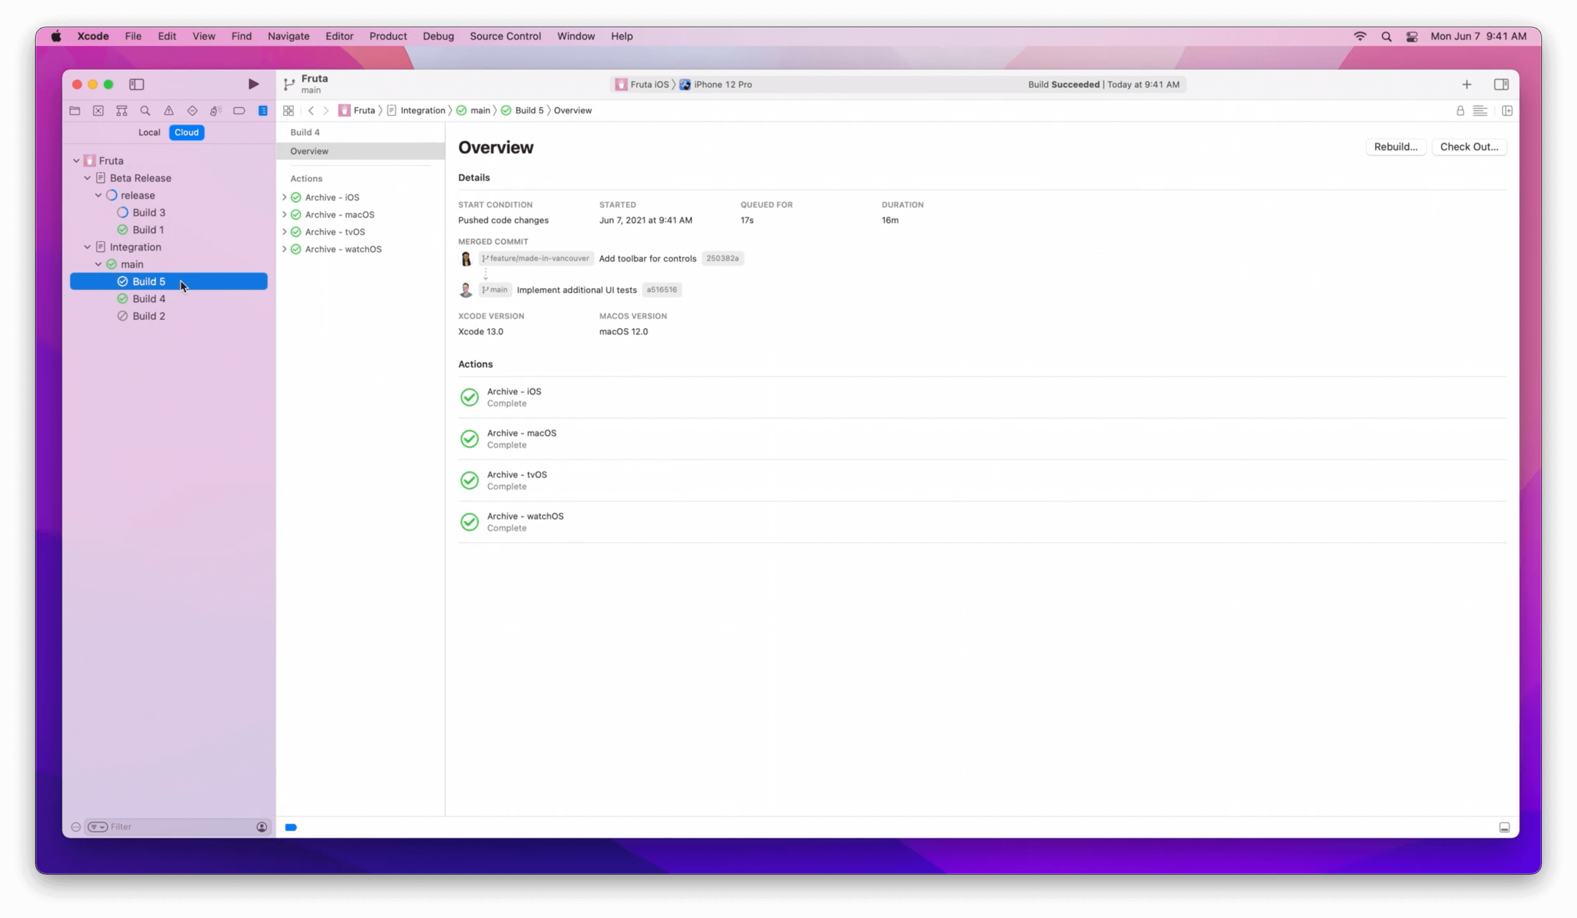
Task: Click the filter by author person icon
Action: [261, 827]
